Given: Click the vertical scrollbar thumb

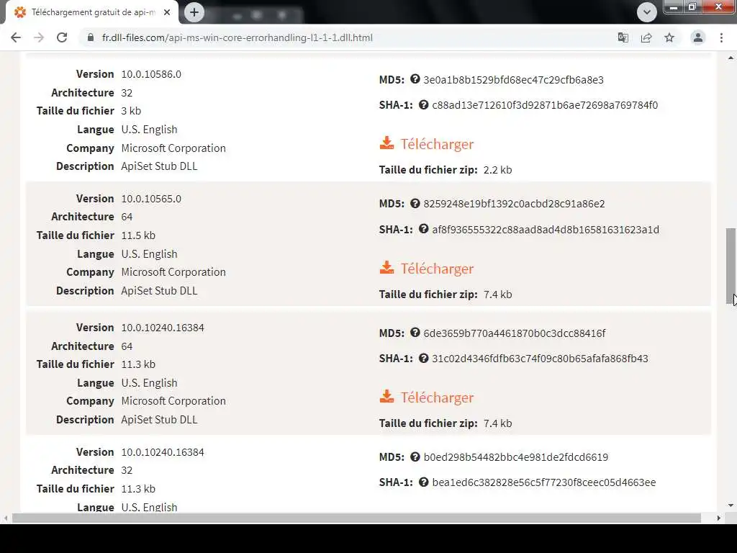Looking at the screenshot, I should coord(731,266).
